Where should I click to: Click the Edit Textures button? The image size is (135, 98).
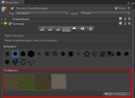coord(117,94)
